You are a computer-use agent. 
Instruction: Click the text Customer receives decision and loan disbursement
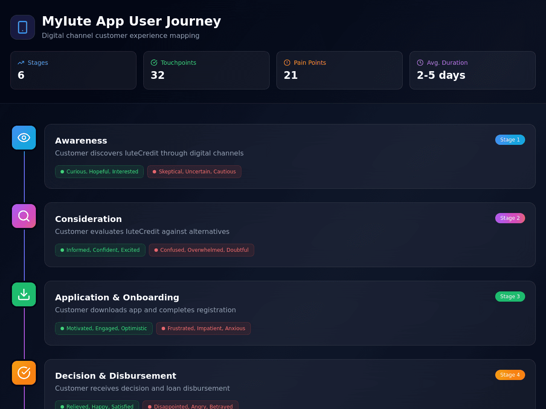pos(142,388)
